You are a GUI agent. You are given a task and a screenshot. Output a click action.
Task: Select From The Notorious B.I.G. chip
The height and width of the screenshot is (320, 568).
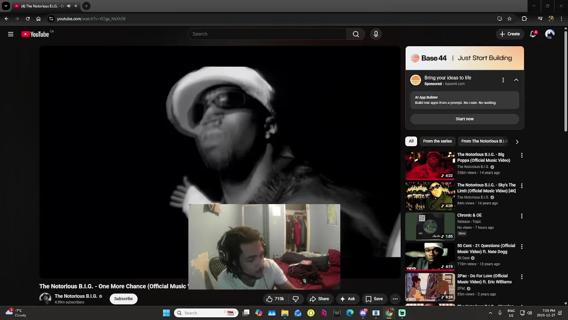483,141
